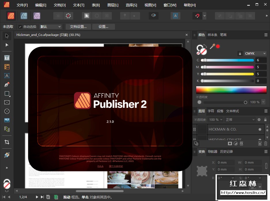The height and width of the screenshot is (201, 270).
Task: Select the Colour Picker tool in toolbox
Action: pyautogui.click(x=7, y=155)
